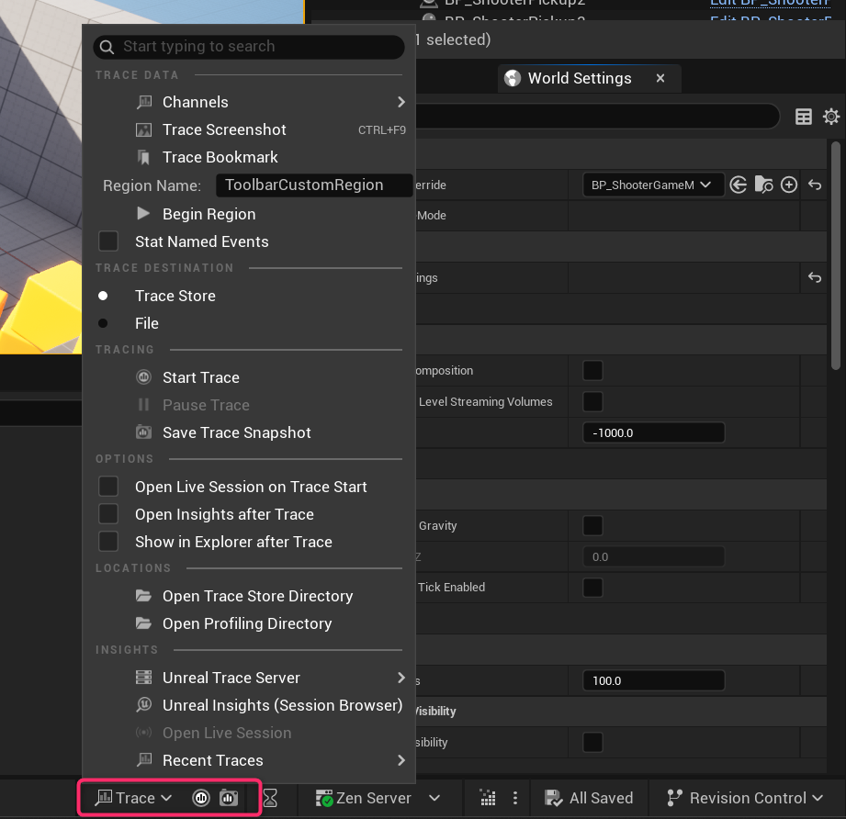Open the World Settings gear options
This screenshot has width=846, height=819.
click(831, 116)
